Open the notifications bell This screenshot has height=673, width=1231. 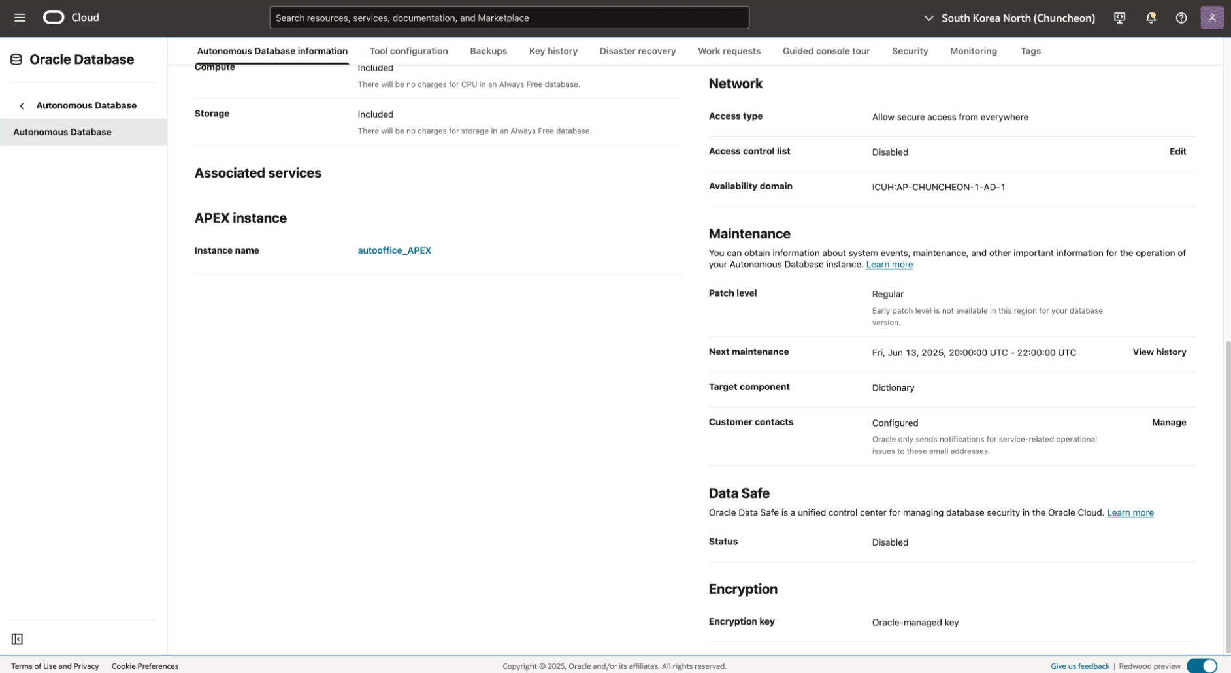(x=1151, y=18)
